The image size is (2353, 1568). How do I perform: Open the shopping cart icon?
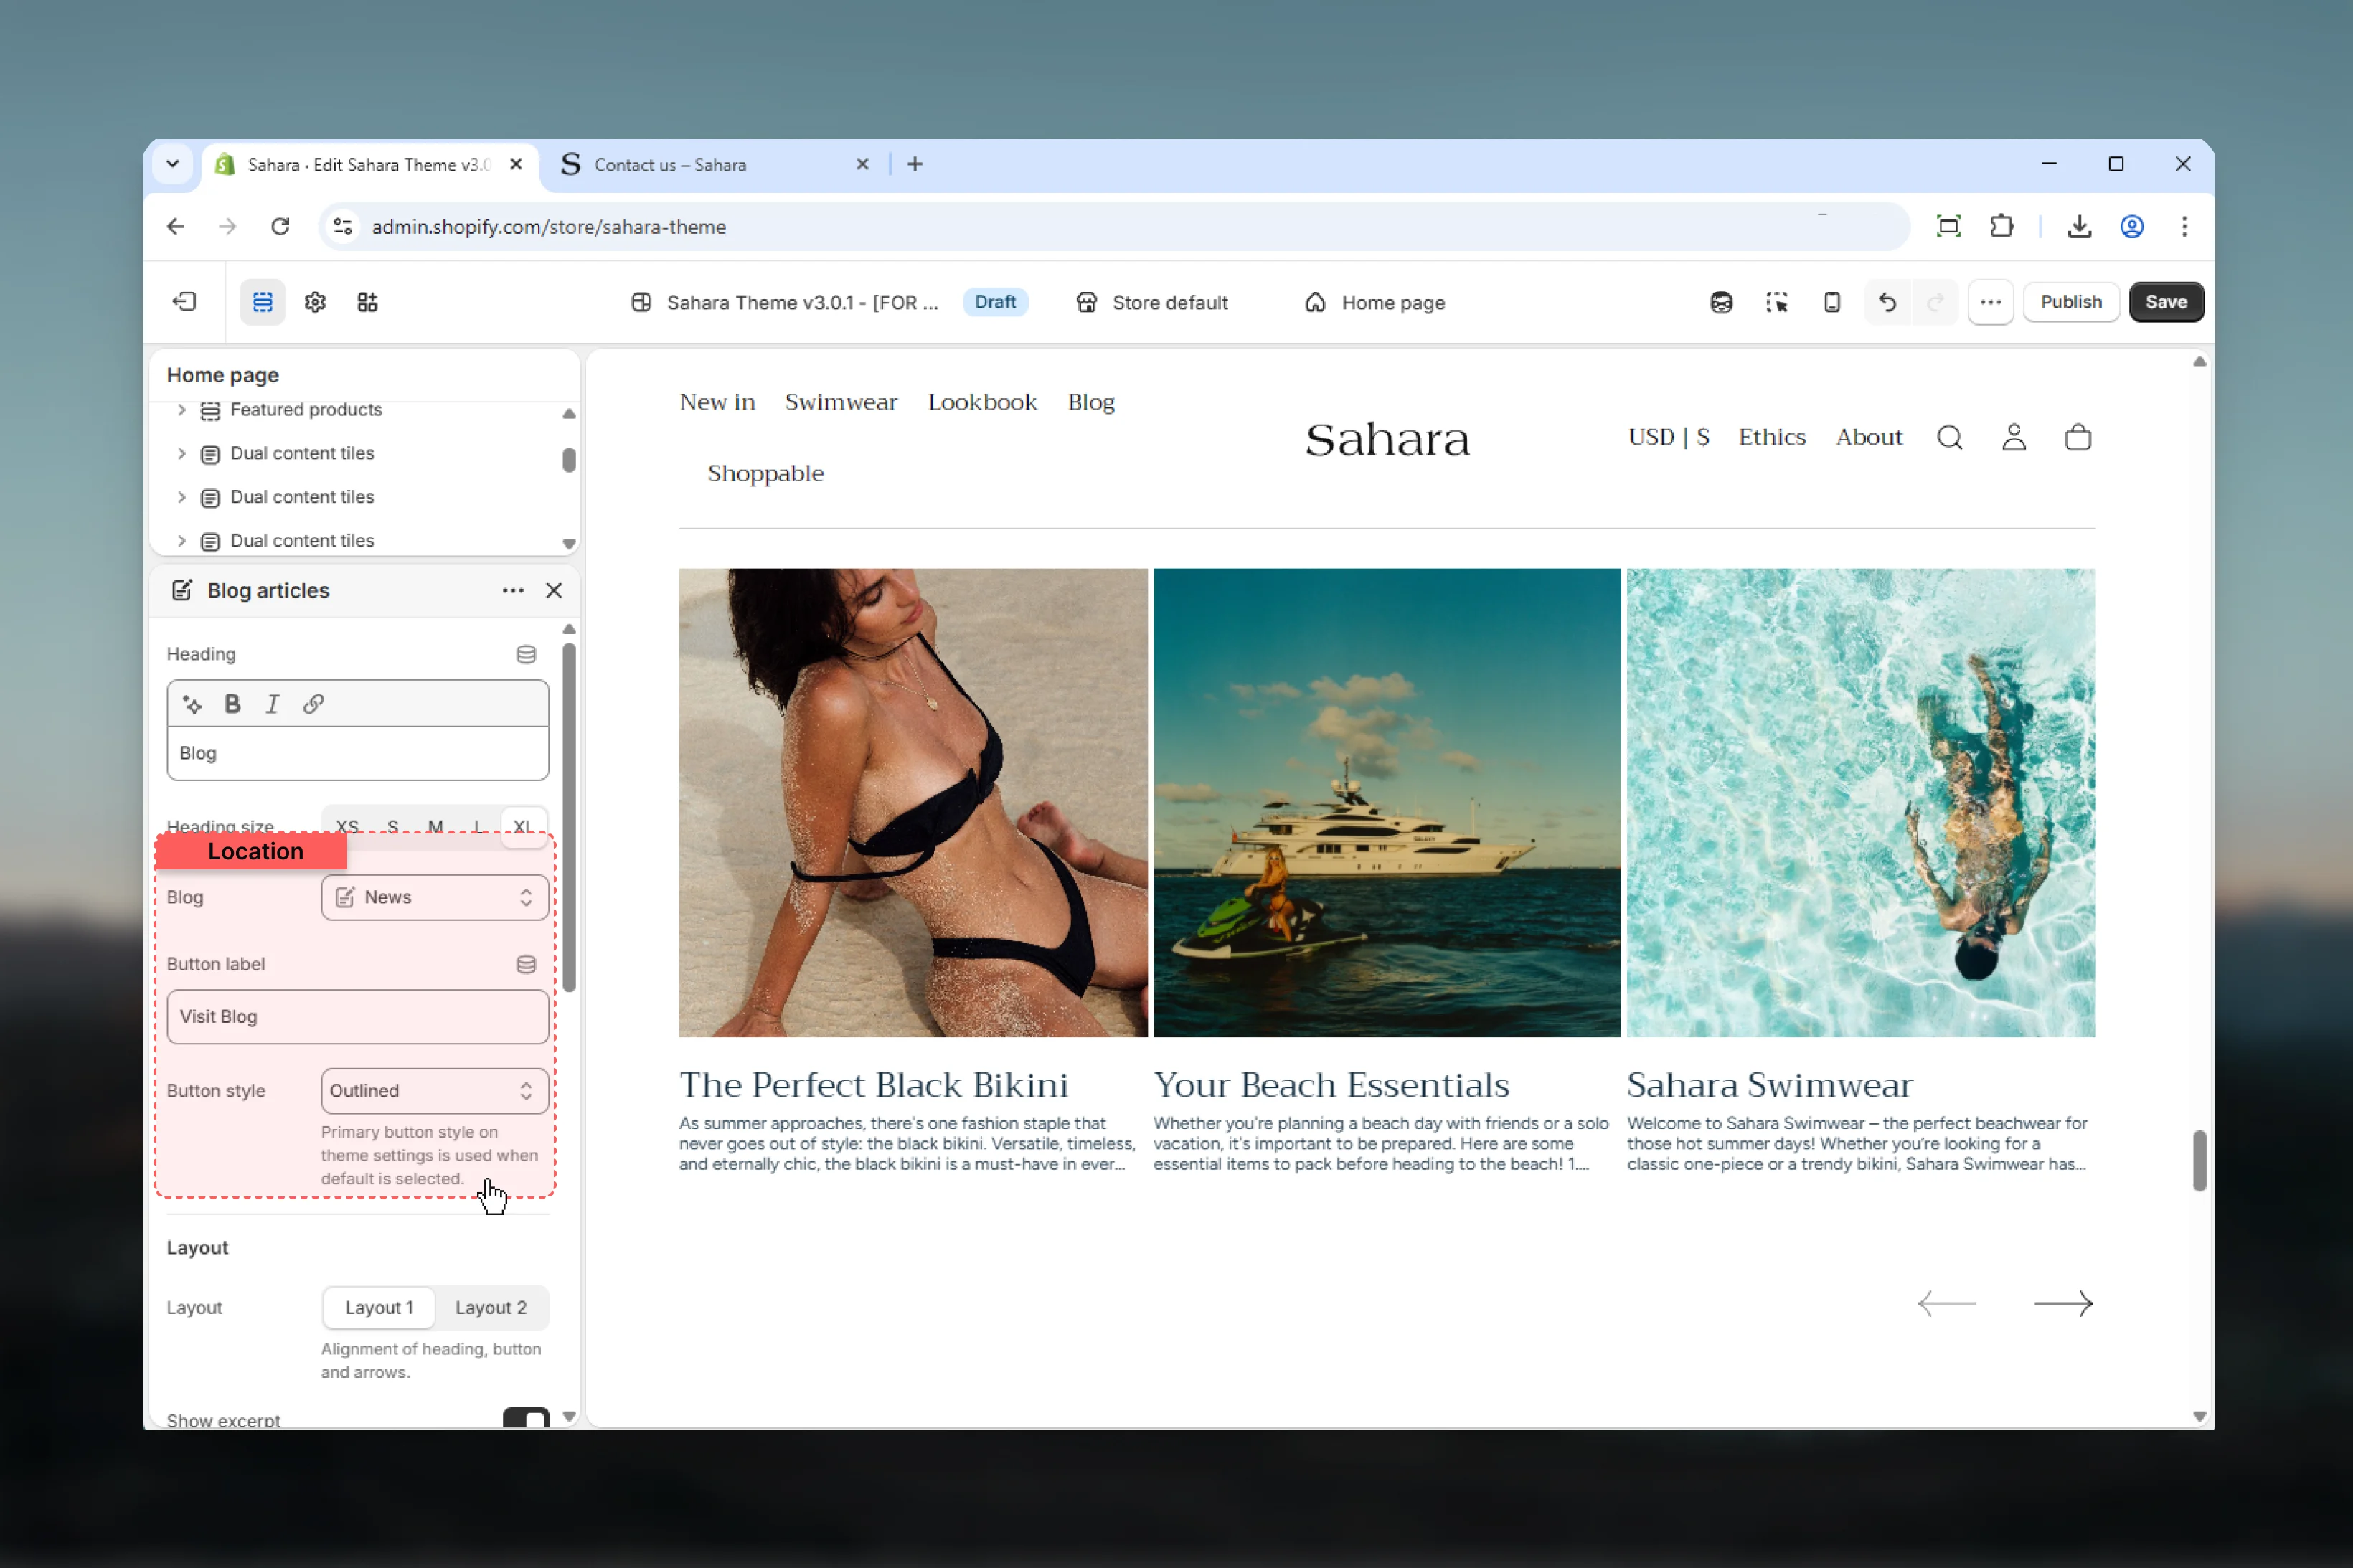coord(2077,437)
